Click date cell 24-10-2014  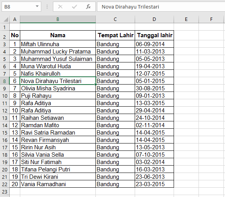point(155,118)
